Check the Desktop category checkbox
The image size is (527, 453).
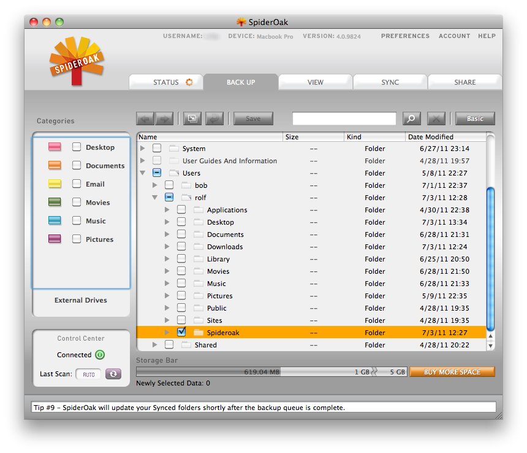click(77, 147)
